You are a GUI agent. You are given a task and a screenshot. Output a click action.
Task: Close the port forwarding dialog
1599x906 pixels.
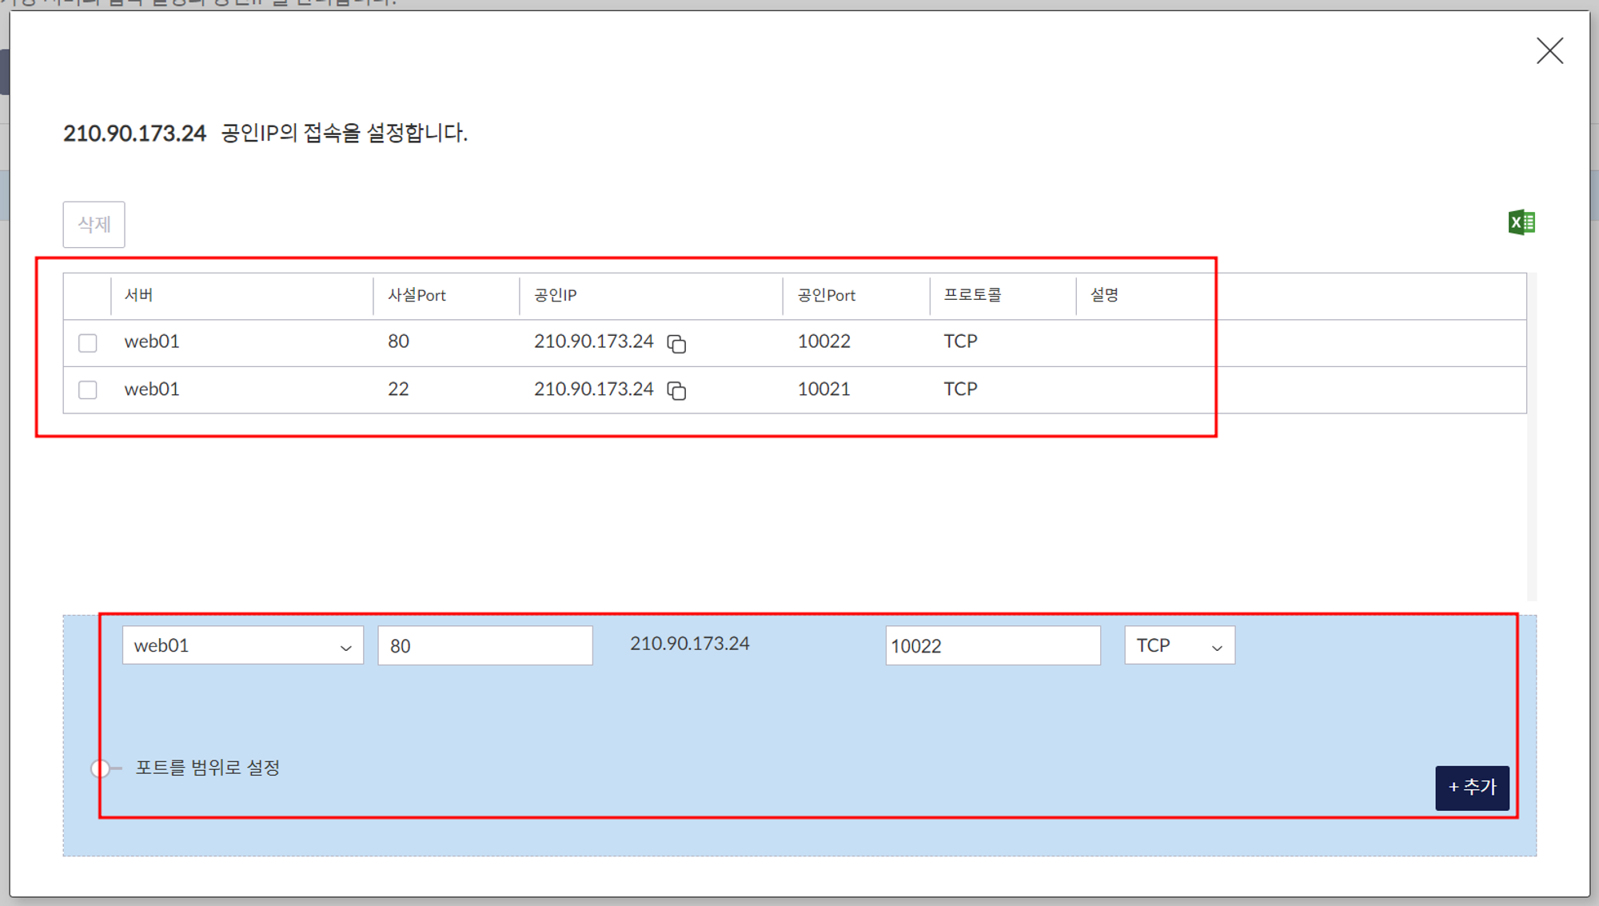click(x=1549, y=51)
